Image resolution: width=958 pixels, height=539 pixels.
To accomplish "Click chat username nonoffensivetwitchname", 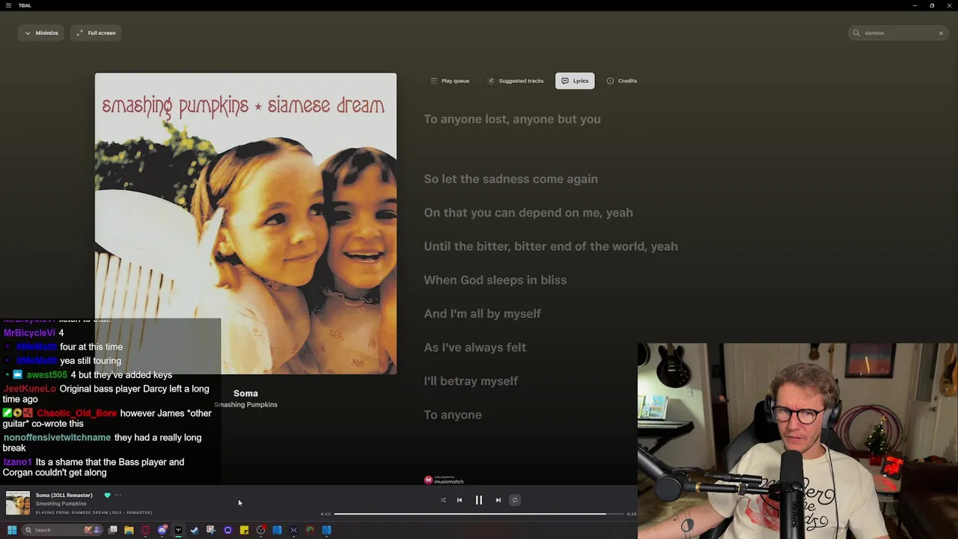I will tap(57, 437).
